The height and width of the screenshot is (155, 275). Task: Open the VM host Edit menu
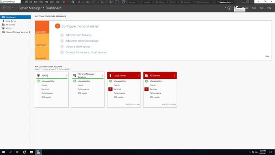[36, 2]
